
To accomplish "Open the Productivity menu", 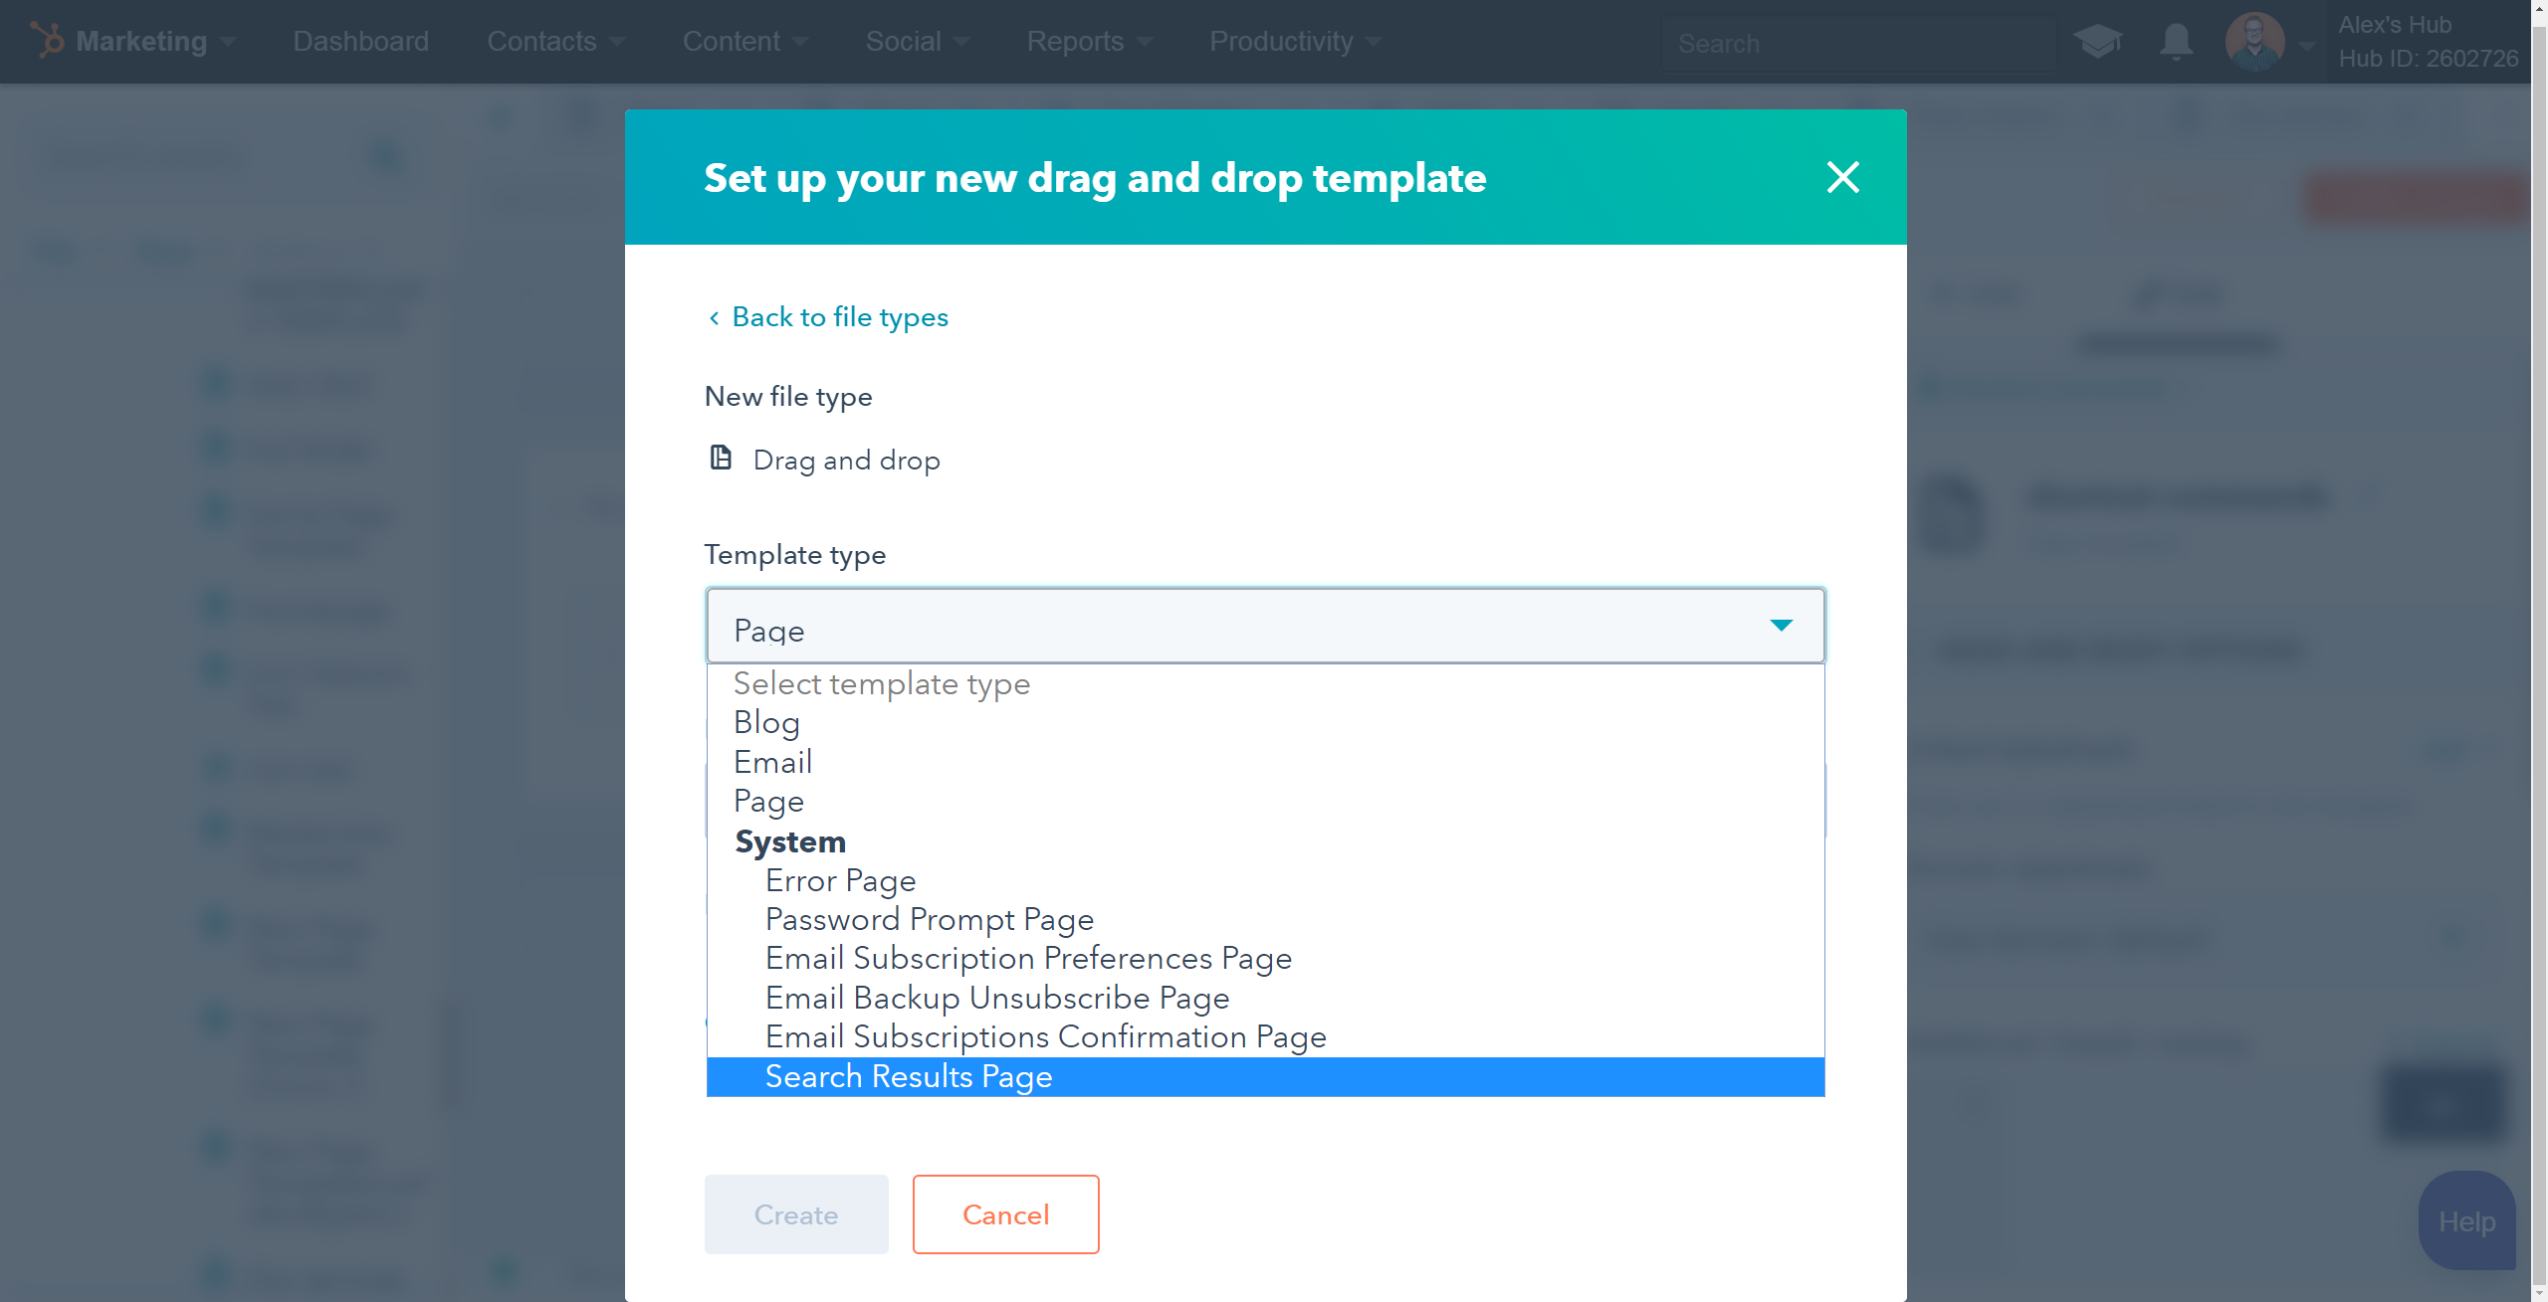I will pos(1295,42).
